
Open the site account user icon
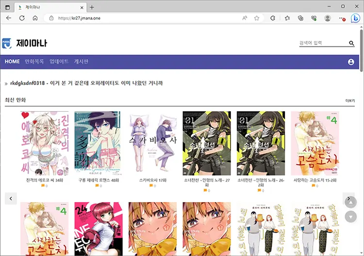click(x=351, y=62)
